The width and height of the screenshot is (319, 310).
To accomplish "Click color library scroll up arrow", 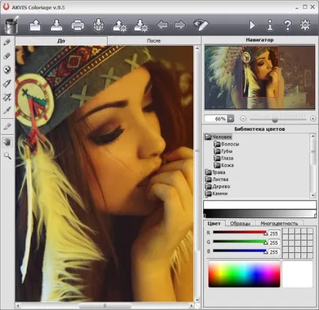I will coord(313,136).
